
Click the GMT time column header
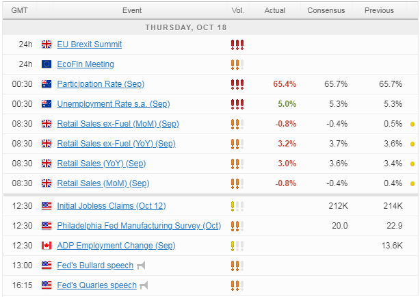[19, 10]
